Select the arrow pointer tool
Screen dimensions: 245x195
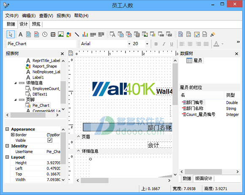pos(11,34)
